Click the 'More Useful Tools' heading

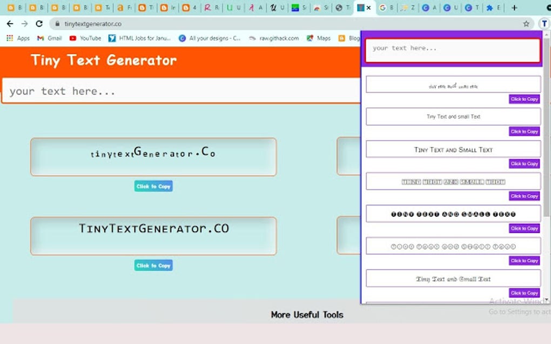307,315
